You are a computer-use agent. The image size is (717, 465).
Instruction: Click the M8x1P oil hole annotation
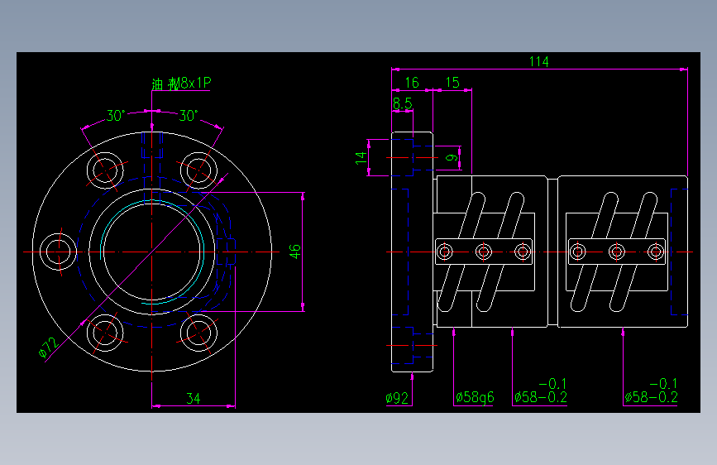point(181,84)
